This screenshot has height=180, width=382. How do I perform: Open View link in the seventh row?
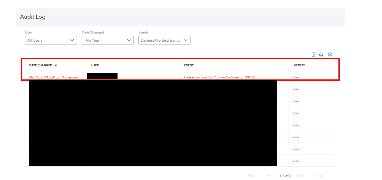click(x=296, y=149)
